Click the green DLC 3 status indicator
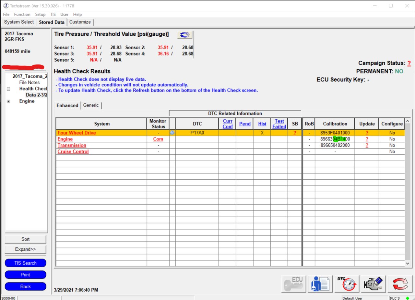This screenshot has width=415, height=300. tap(407, 298)
